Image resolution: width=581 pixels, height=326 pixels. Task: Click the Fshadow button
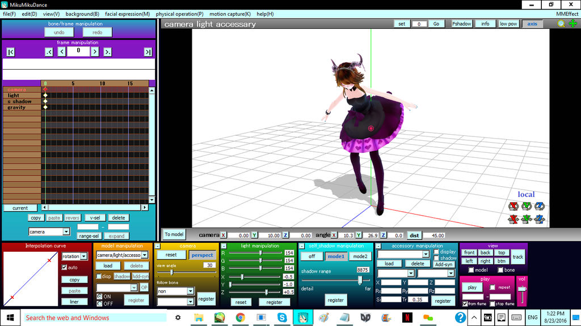461,24
